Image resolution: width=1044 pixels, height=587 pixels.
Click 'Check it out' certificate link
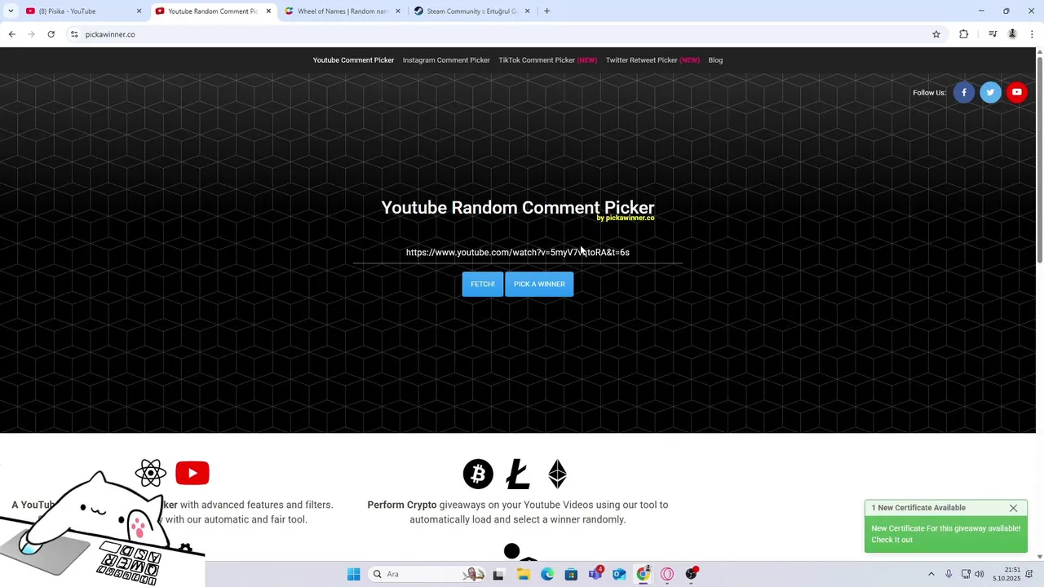click(891, 540)
